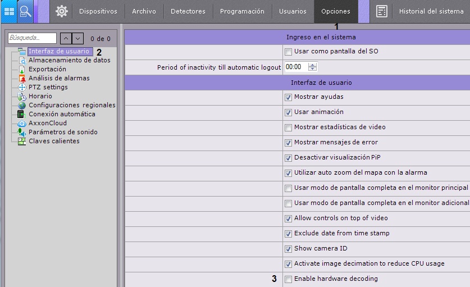Open the system log list icon

[x=382, y=11]
